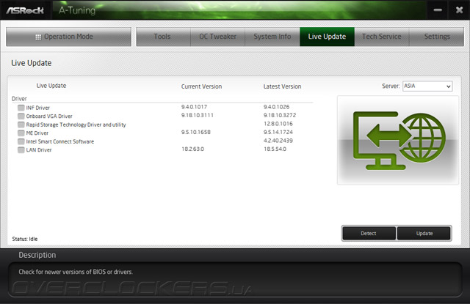Select the ME Driver row label
Viewport: 470px width, 304px height.
pos(37,133)
